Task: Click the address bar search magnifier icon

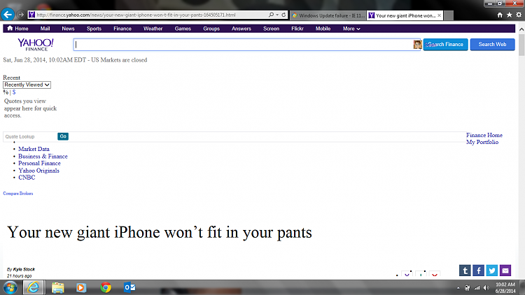Action: 271,15
